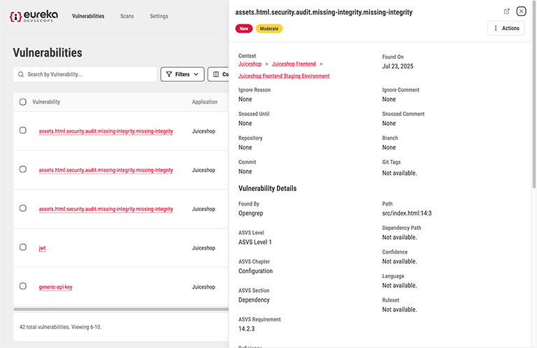
Task: Check the box for the jwt vulnerability
Action: (x=23, y=247)
